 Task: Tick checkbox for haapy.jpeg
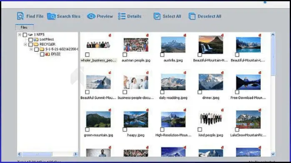coord(125,129)
